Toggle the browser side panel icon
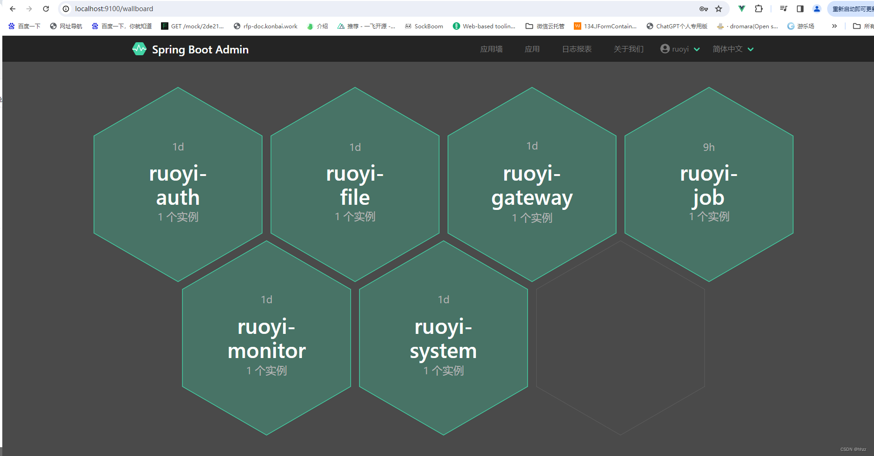This screenshot has height=456, width=874. coord(800,8)
